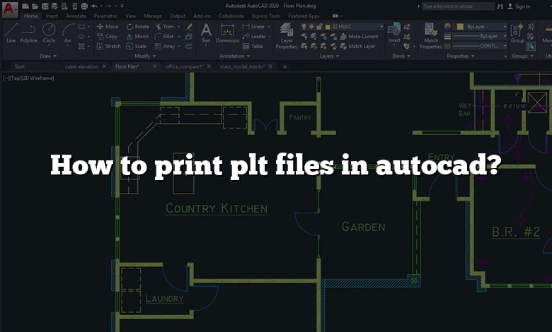Open the quick access toolbar customize arrow
This screenshot has width=552, height=332.
[122, 6]
